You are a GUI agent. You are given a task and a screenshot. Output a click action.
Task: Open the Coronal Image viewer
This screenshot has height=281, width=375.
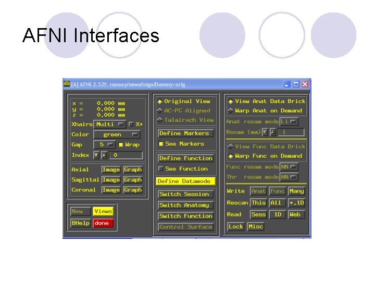pos(111,190)
